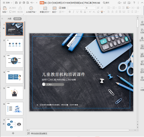Click the Align Right icon

click(x=116, y=12)
